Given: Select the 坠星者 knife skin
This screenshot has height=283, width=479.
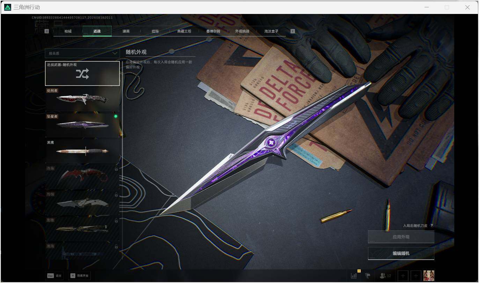Looking at the screenshot, I should [82, 125].
